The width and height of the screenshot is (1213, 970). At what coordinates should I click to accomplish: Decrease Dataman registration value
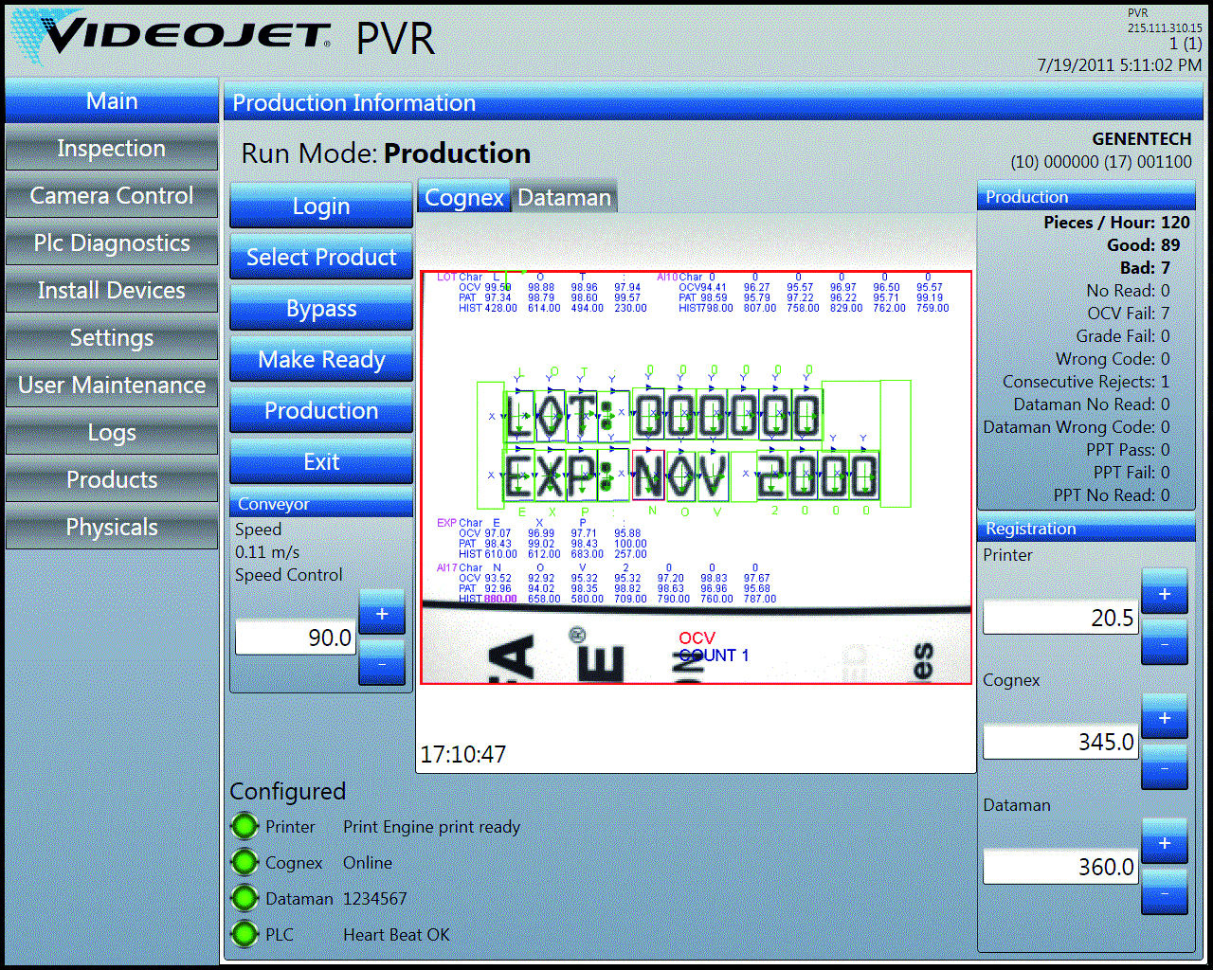(1164, 892)
